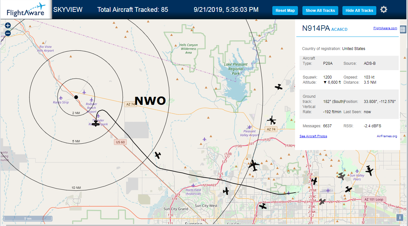Viewport: 408px width, 226px height.
Task: Click the messages count 6637
Action: click(327, 126)
